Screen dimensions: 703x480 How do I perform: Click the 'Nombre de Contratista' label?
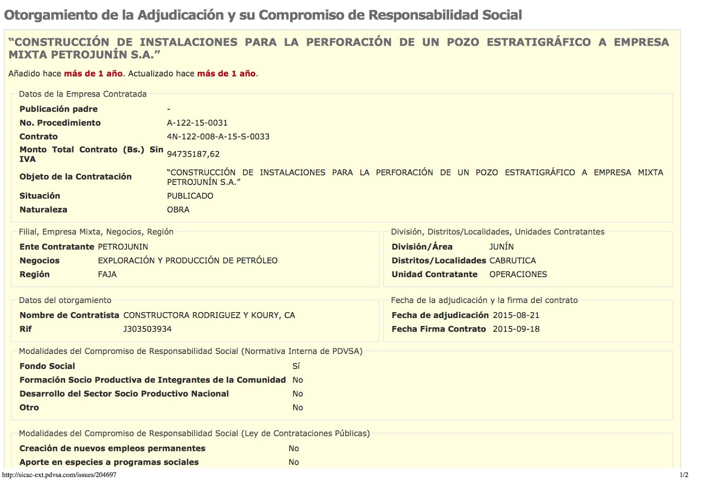[69, 315]
